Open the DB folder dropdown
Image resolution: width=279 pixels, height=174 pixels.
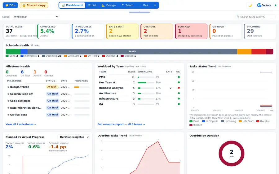pyautogui.click(x=10, y=5)
